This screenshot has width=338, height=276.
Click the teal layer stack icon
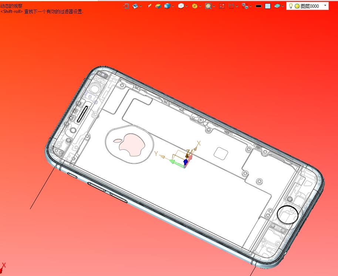pyautogui.click(x=277, y=6)
